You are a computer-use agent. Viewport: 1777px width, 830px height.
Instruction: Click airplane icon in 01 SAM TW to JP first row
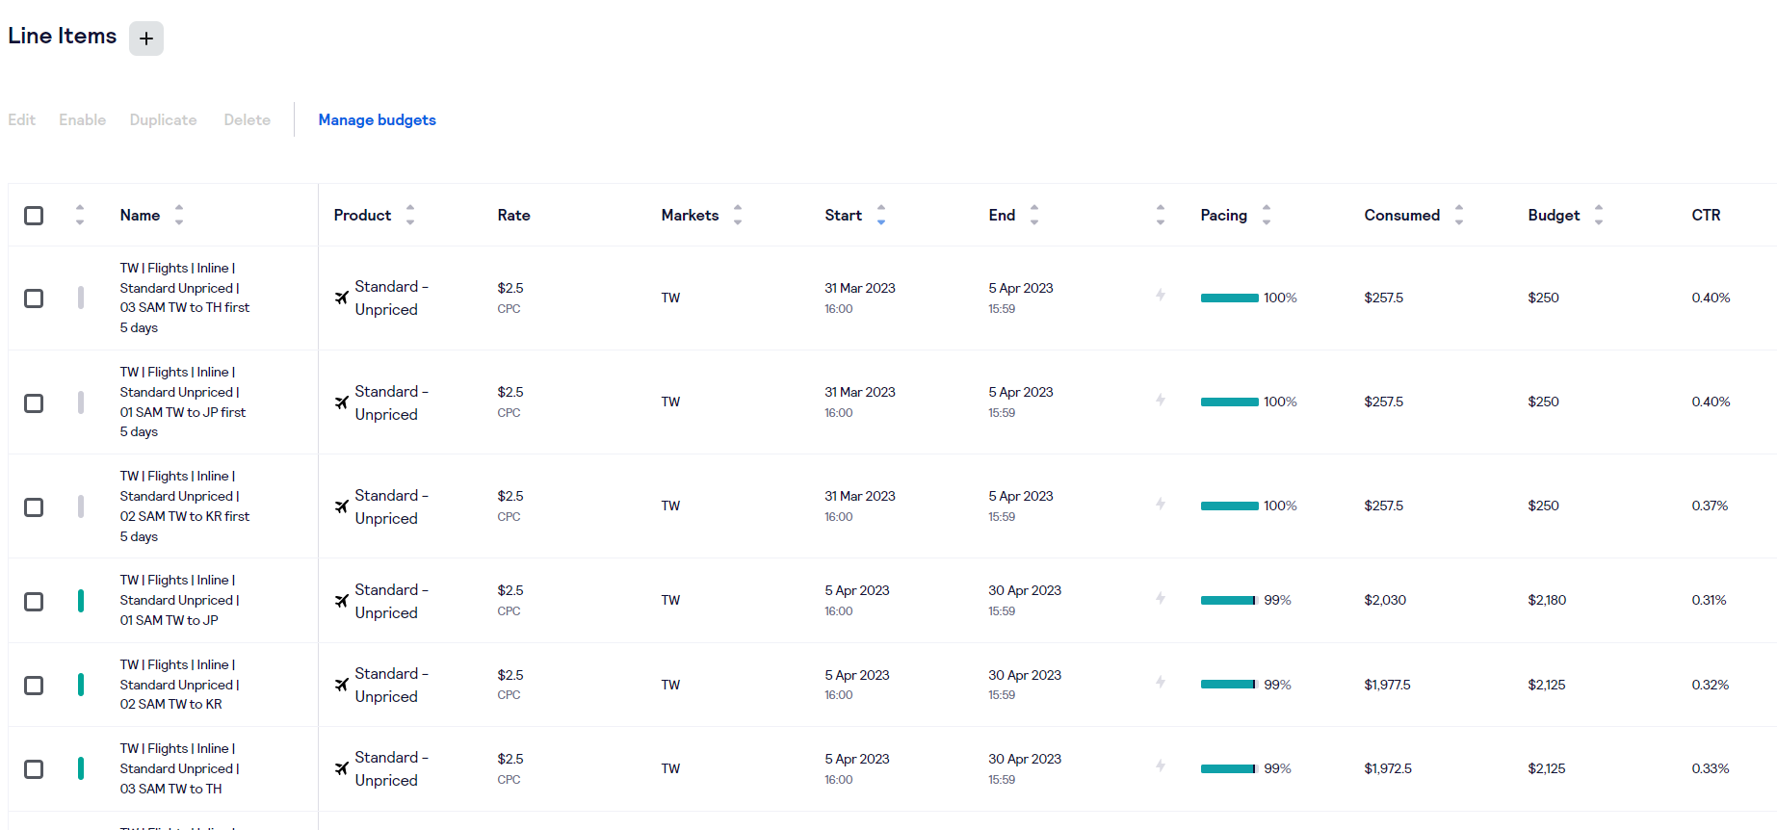(341, 402)
